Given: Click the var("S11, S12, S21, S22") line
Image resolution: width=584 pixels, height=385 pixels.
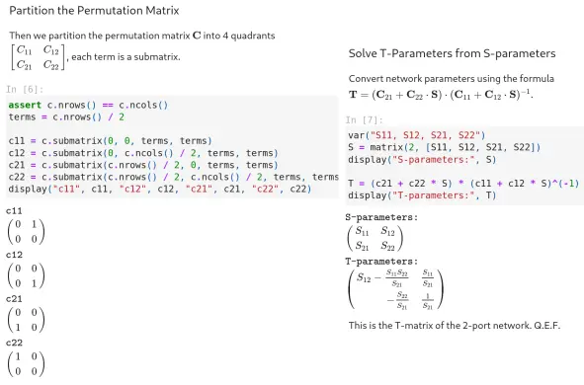Looking at the screenshot, I should [417, 135].
